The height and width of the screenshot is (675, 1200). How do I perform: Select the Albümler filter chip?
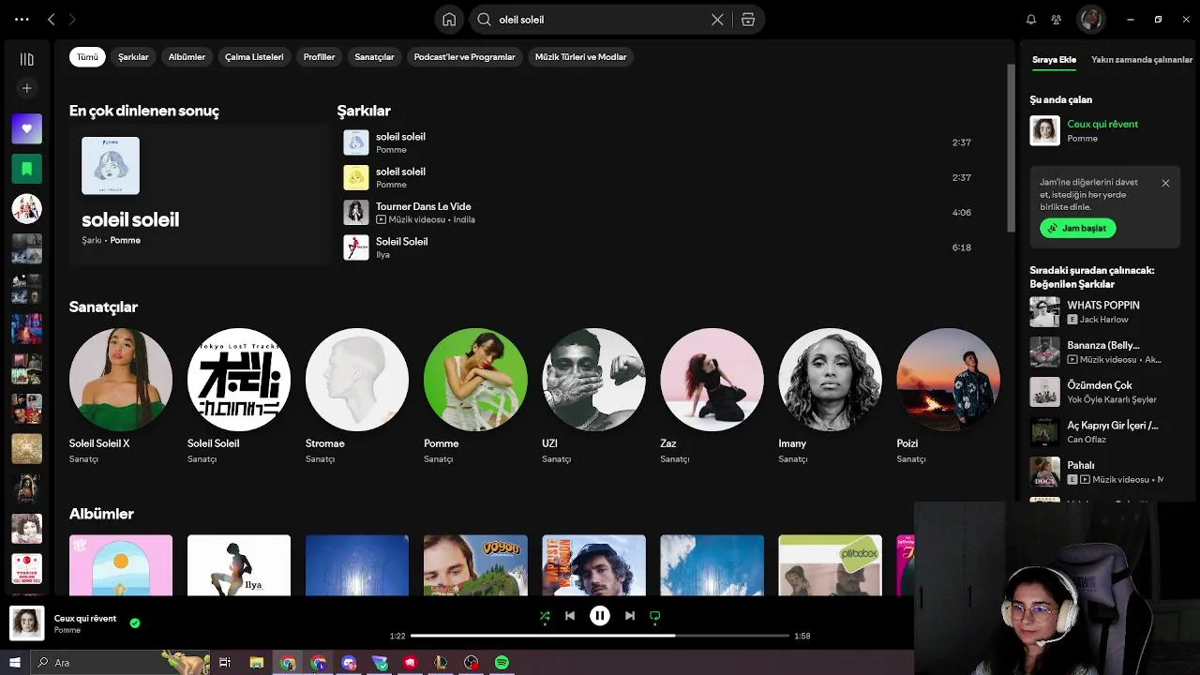click(x=187, y=57)
